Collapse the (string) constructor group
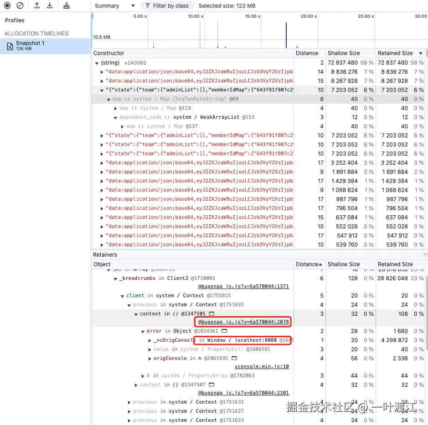 97,63
